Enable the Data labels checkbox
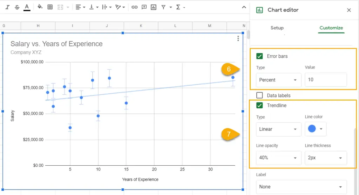The height and width of the screenshot is (195, 359). 260,95
